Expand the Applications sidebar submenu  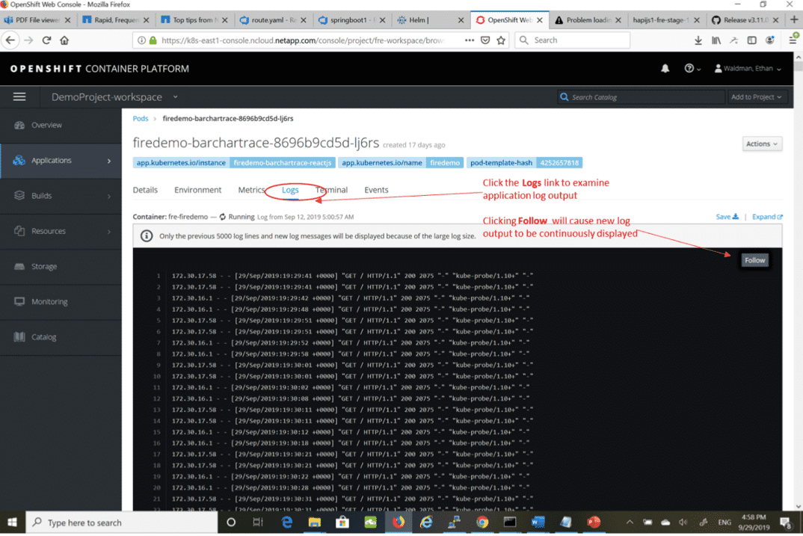[x=109, y=161]
